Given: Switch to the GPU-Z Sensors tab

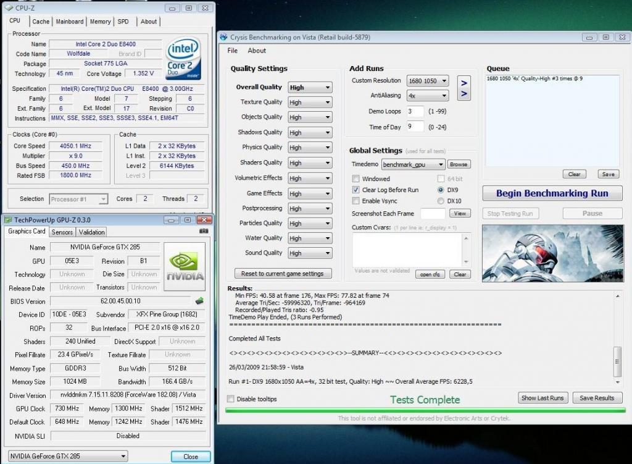Looking at the screenshot, I should point(62,232).
